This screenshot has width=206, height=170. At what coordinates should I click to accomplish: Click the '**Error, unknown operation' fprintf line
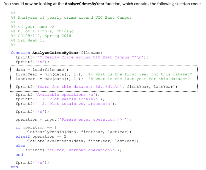point(73,150)
